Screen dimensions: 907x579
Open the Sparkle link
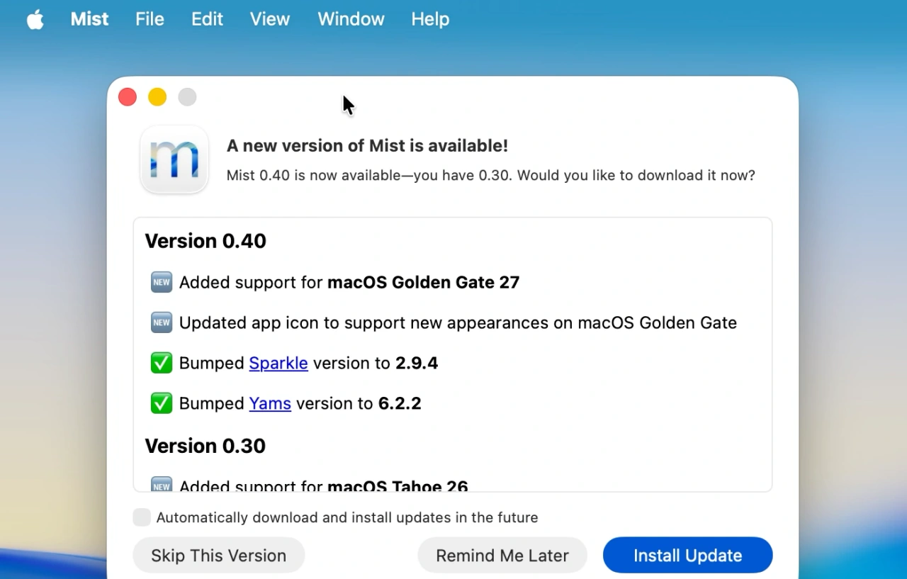pos(278,363)
